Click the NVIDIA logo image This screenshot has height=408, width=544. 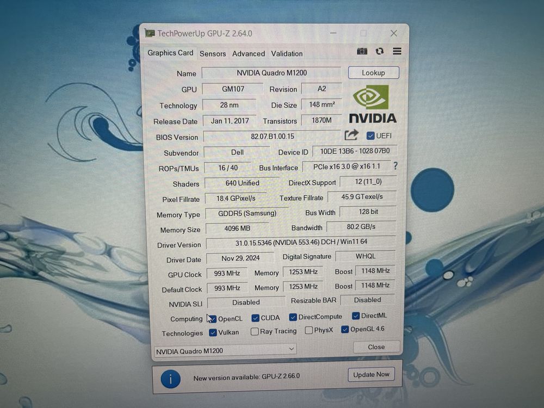(373, 104)
